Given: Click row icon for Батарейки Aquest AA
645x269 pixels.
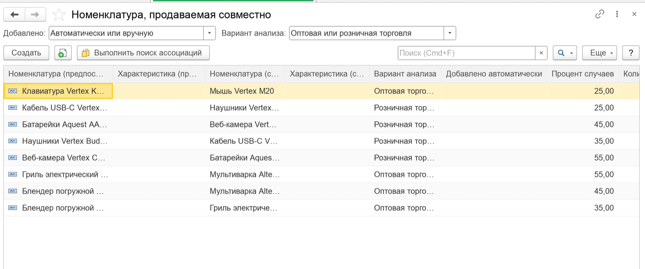Looking at the screenshot, I should pos(13,124).
